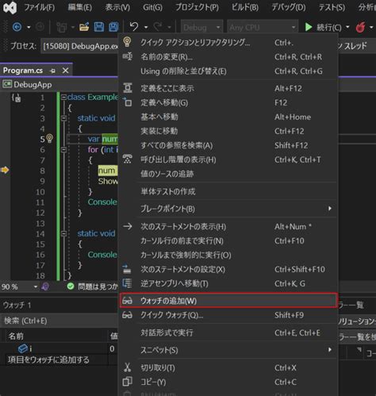Open the ファイル(F) menu
Viewport: 376px width, 396px height.
[x=40, y=7]
